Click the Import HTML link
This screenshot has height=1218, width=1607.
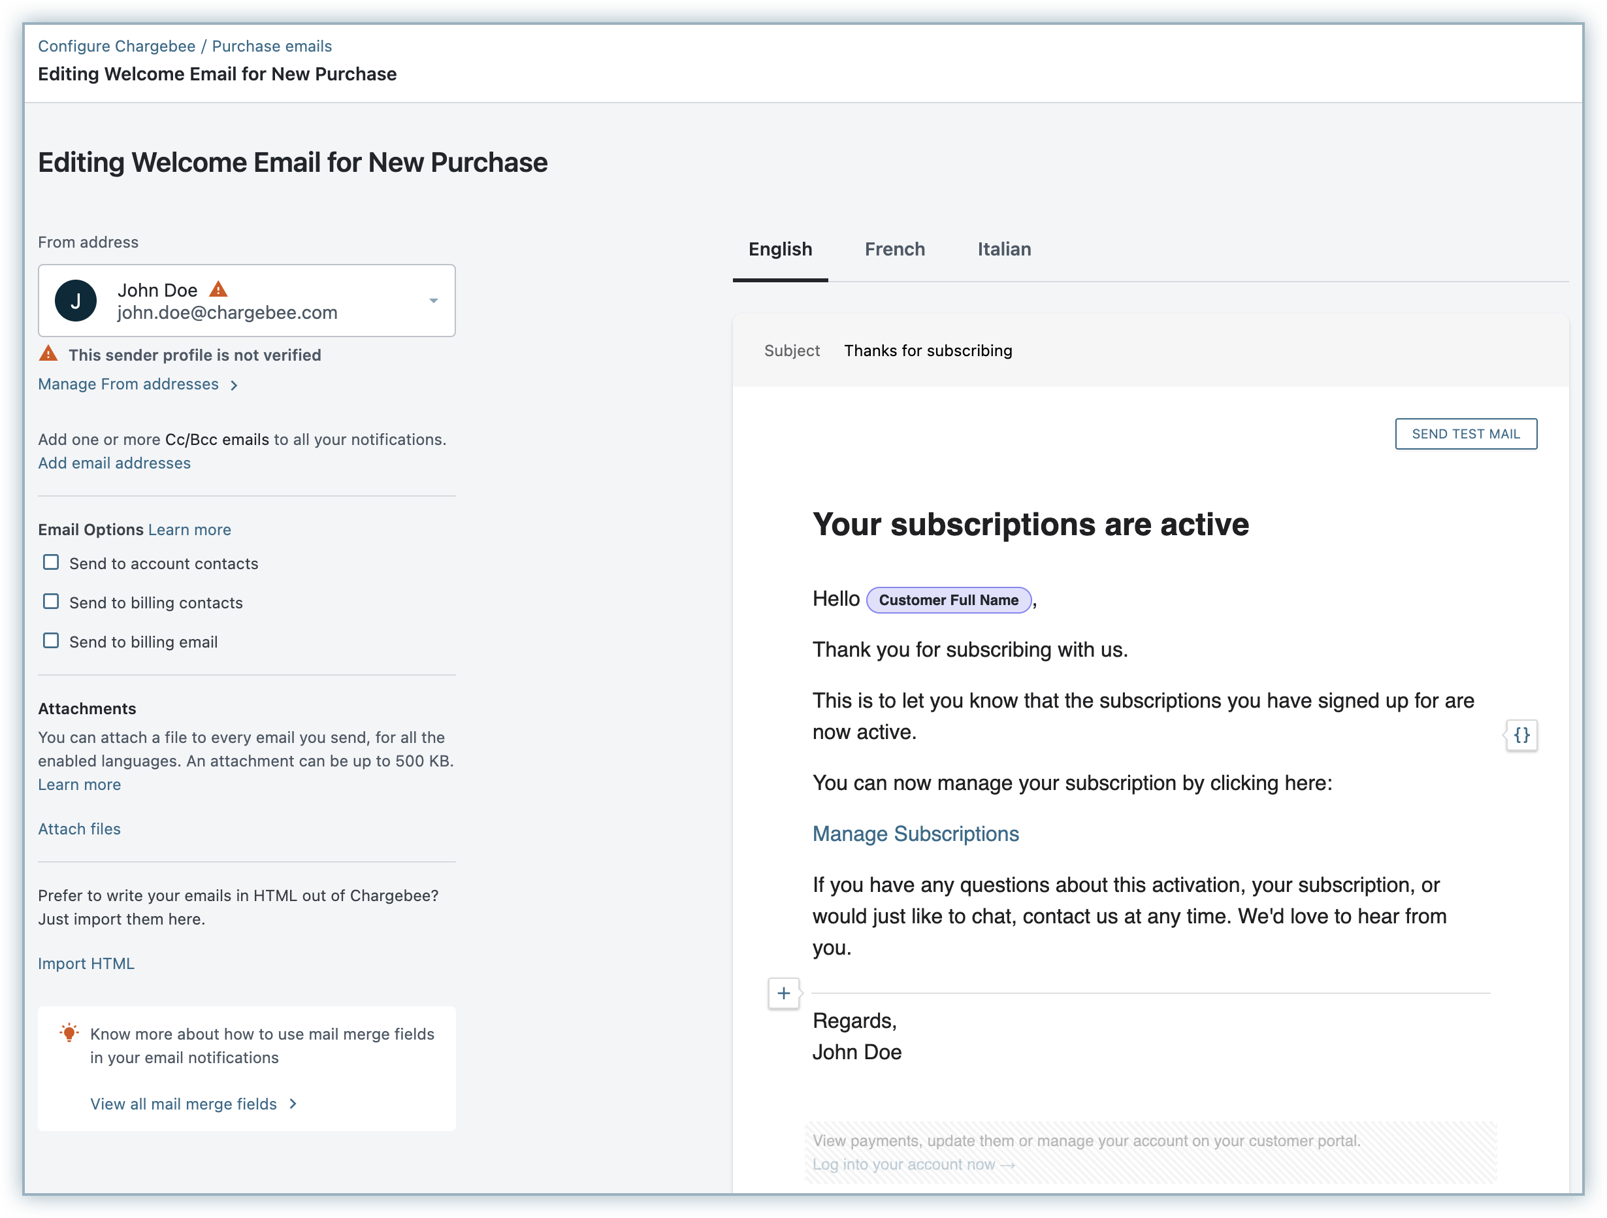(86, 963)
